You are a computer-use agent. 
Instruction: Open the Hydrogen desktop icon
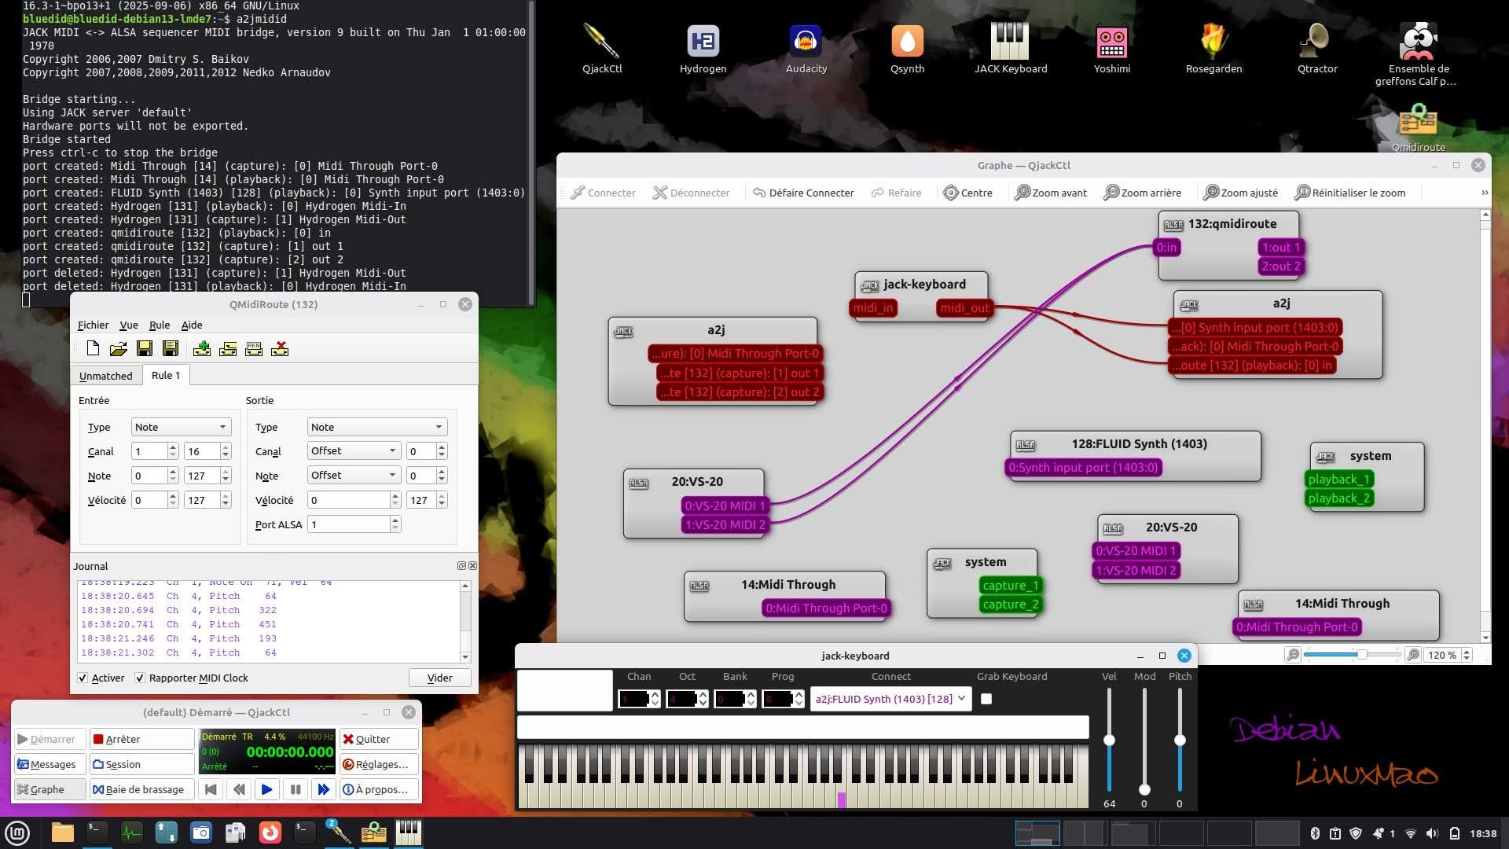[703, 48]
